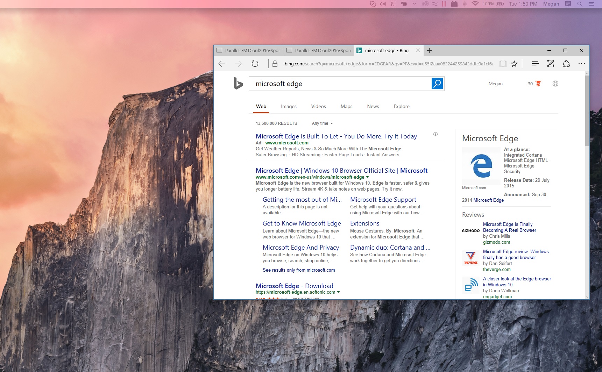
Task: Click 'See results only from microsoft.com'
Action: point(299,270)
